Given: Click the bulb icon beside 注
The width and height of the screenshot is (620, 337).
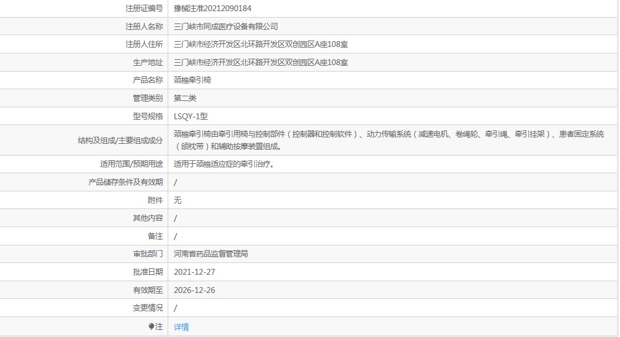Looking at the screenshot, I should click(x=151, y=326).
